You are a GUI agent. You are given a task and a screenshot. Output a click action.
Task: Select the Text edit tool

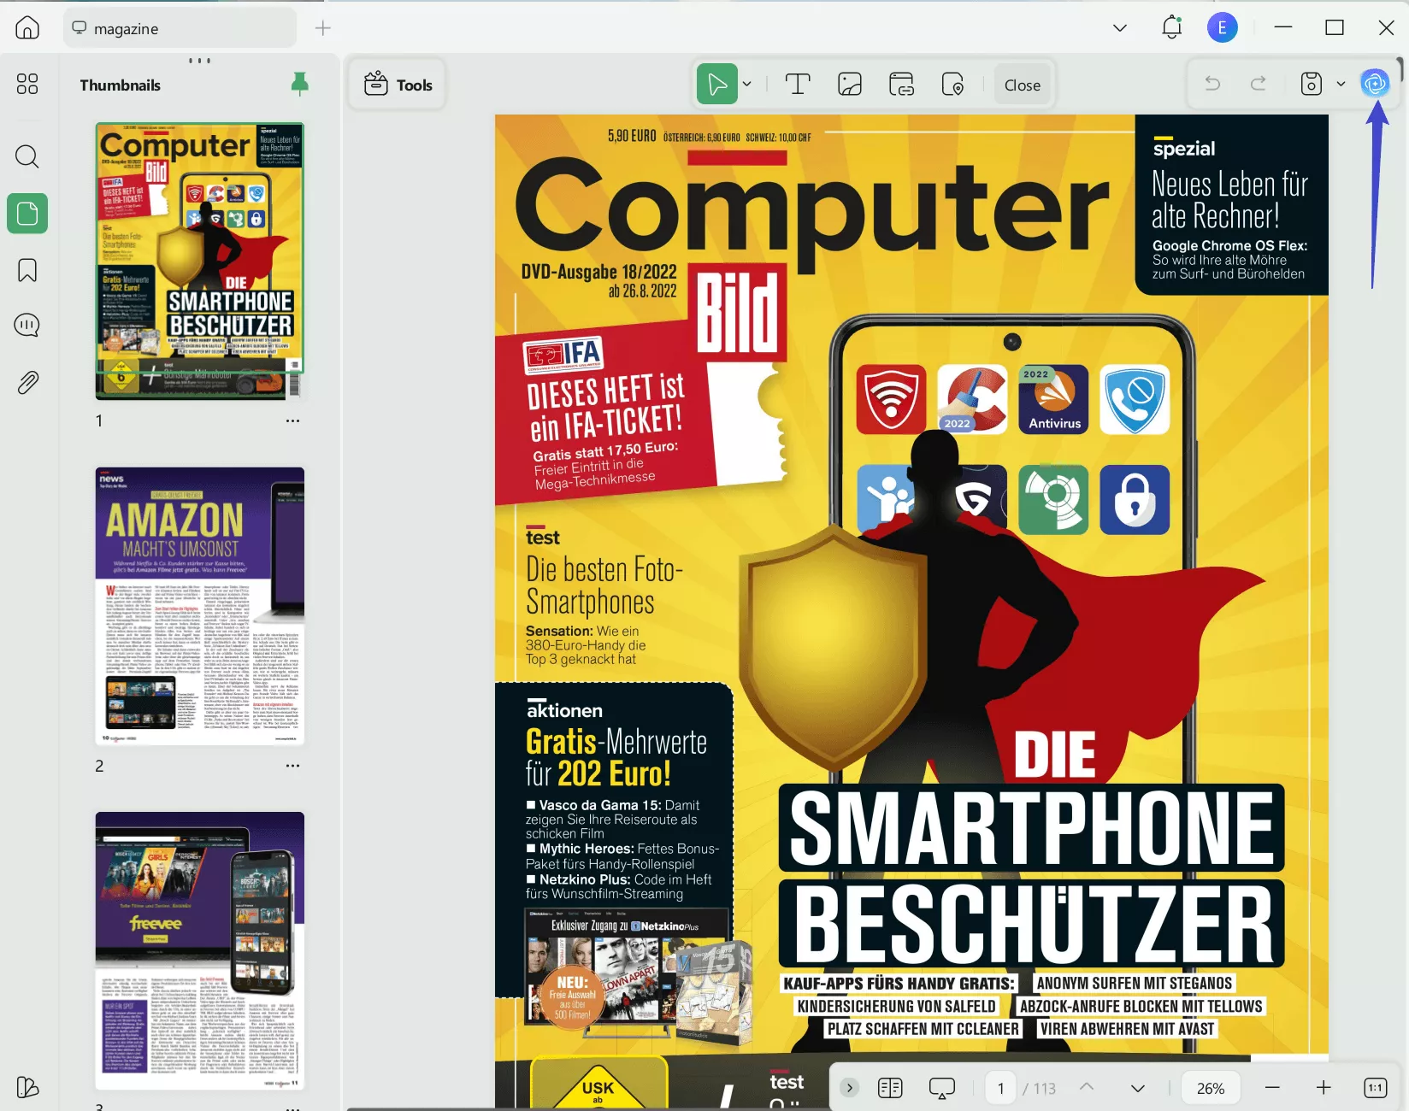coord(797,85)
